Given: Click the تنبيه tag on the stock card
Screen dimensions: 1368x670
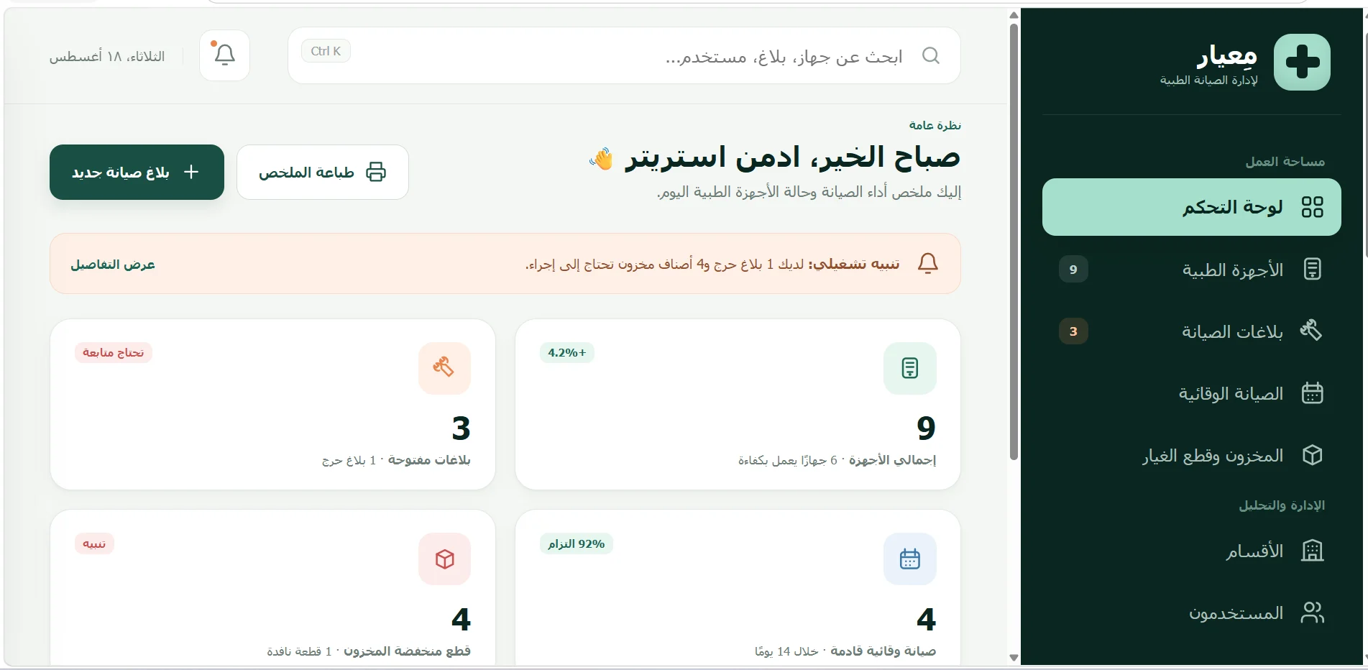Looking at the screenshot, I should [x=94, y=543].
